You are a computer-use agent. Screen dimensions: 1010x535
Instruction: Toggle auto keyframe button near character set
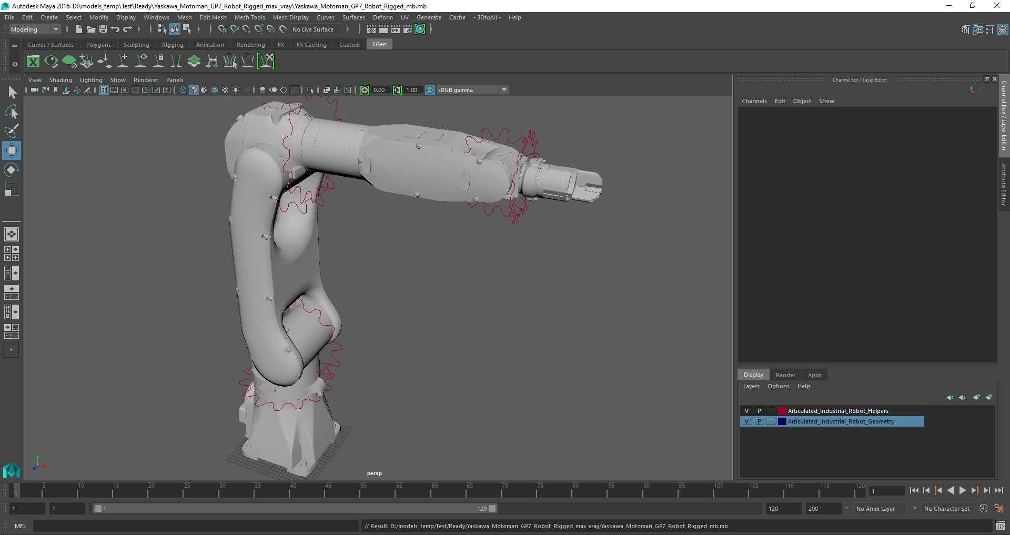(983, 509)
